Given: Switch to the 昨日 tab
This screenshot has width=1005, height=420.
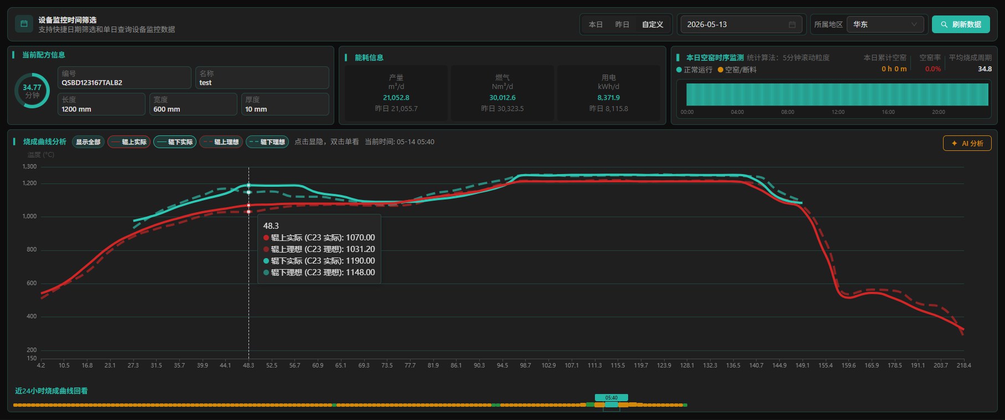Looking at the screenshot, I should [x=622, y=24].
